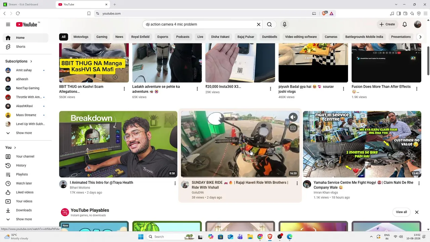Toggle closed captions on the video preview
430x242 pixels.
click(293, 128)
